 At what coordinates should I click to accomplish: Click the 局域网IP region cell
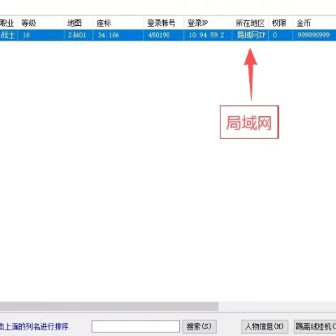[250, 35]
